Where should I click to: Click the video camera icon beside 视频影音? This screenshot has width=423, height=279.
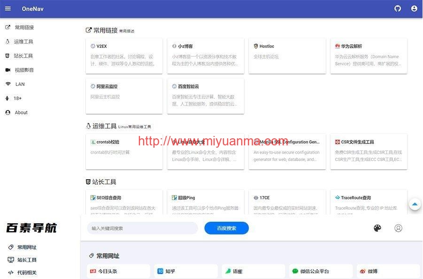[8, 70]
